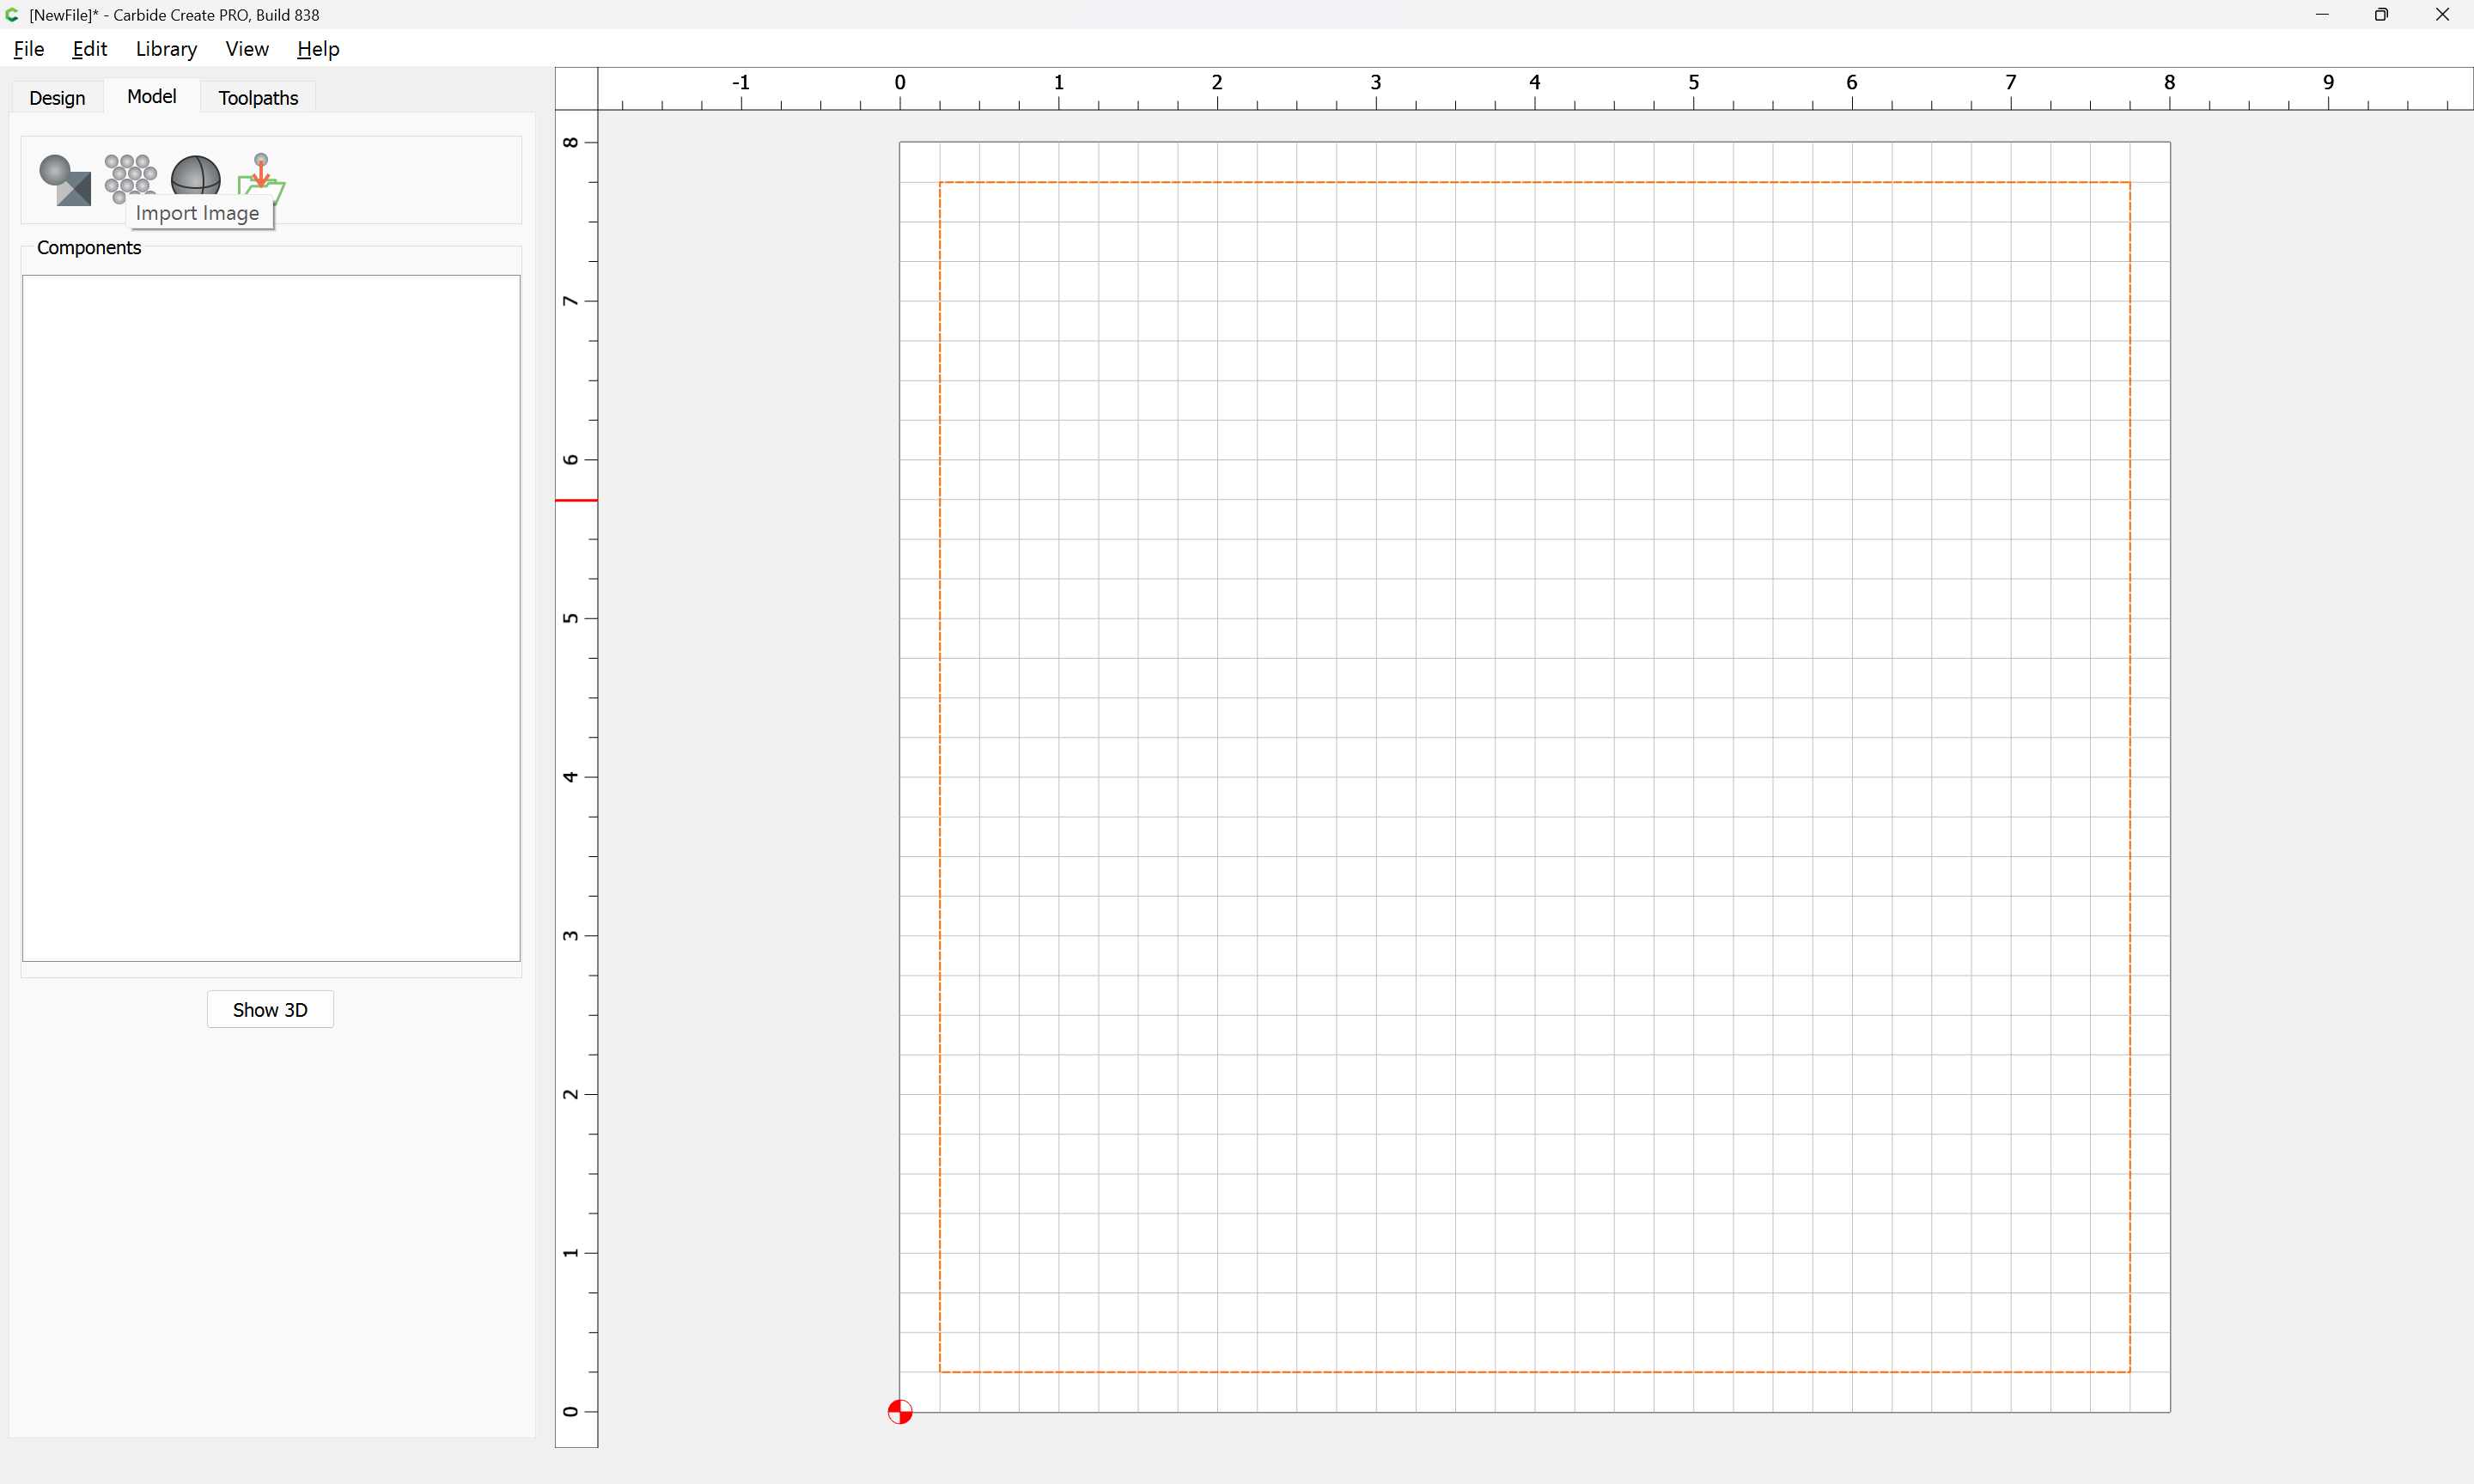Viewport: 2474px width, 1484px height.
Task: Select the Model tab
Action: (x=151, y=97)
